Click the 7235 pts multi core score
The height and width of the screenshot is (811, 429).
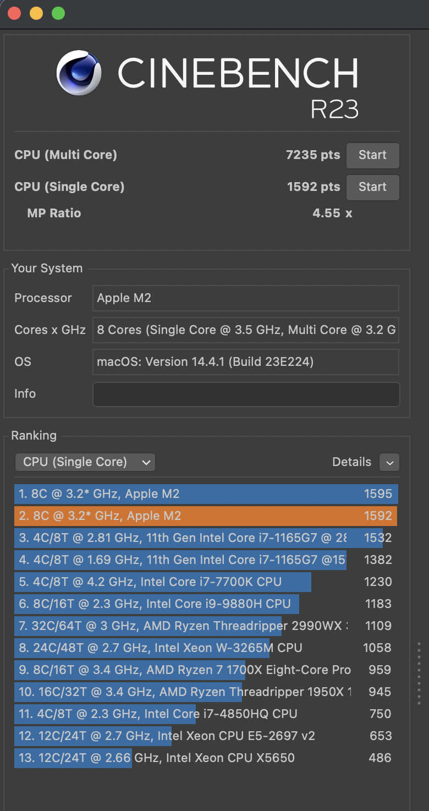pyautogui.click(x=313, y=155)
